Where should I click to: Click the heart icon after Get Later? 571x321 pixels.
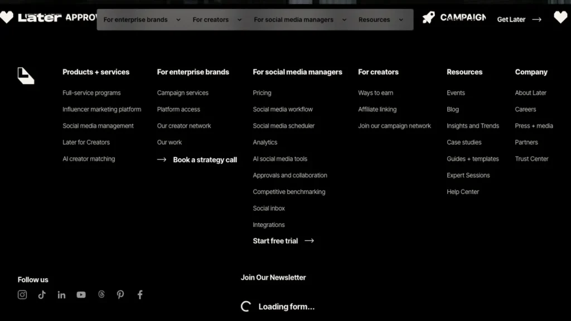(x=561, y=17)
